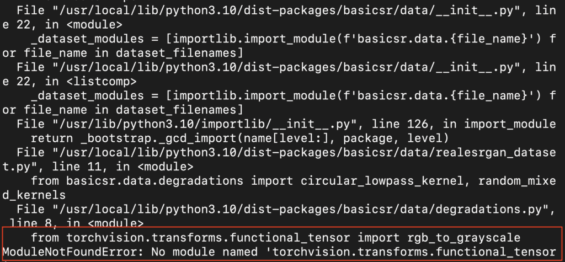Viewport: 565px width, 262px height.
Task: Click 'basicsr.data.degradations' in the from statement
Action: pyautogui.click(x=154, y=180)
